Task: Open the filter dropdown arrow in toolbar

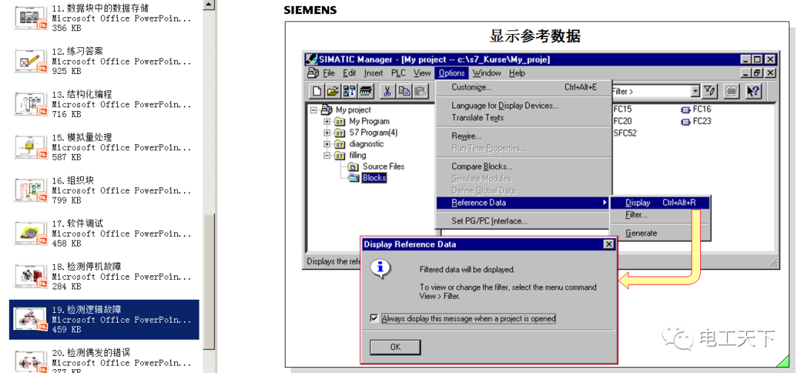Action: click(695, 91)
